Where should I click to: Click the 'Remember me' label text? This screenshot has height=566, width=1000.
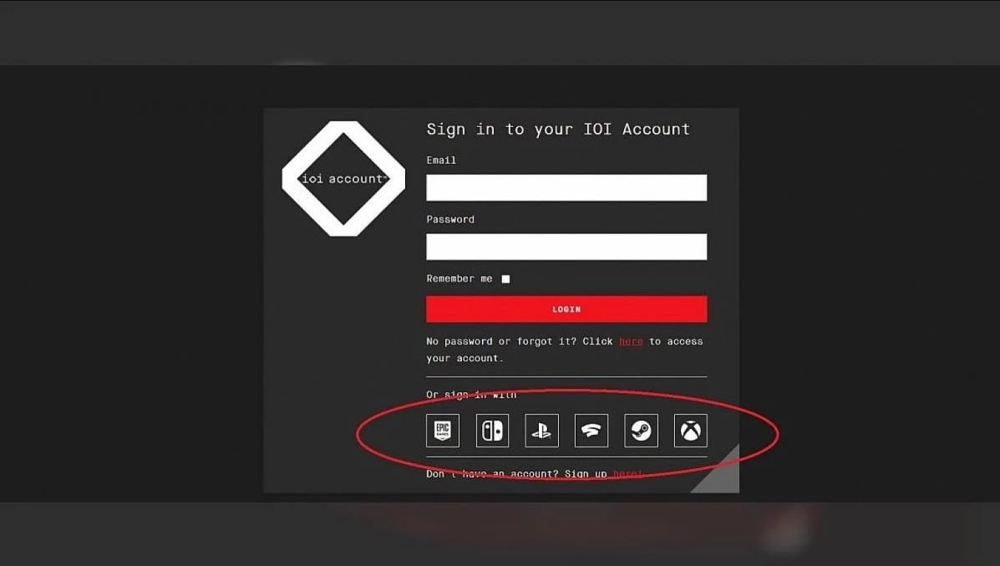tap(459, 279)
